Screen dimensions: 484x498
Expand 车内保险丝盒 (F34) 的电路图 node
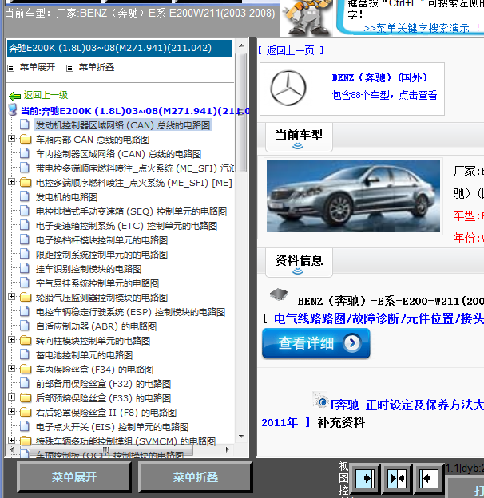pos(11,369)
